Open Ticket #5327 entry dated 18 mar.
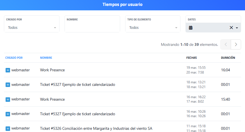Image resolution: width=245 pixels, height=132 pixels. [77, 84]
